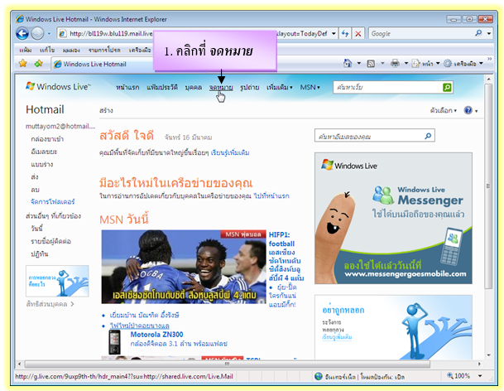Click เรียนรู้เพิ่มเติม link after storage message
The image size is (504, 391).
(x=230, y=152)
